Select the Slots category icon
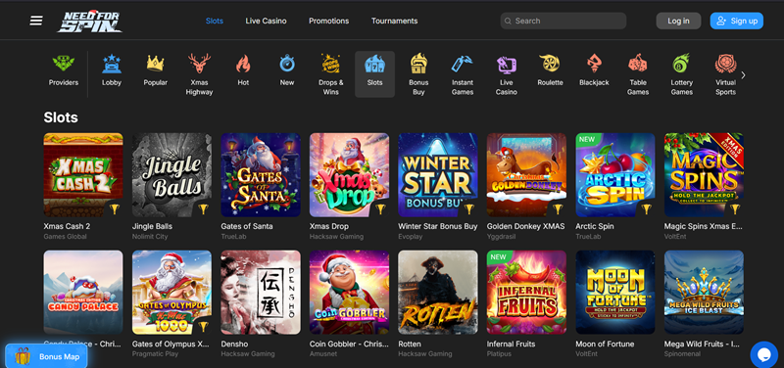Viewport: 784px width, 368px height. tap(374, 65)
